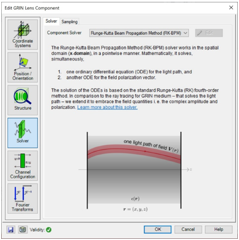The image size is (239, 240).
Task: Switch to the Sampling tab
Action: (70, 21)
